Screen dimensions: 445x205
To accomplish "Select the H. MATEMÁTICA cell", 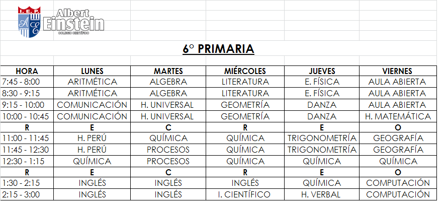I will pyautogui.click(x=397, y=116).
